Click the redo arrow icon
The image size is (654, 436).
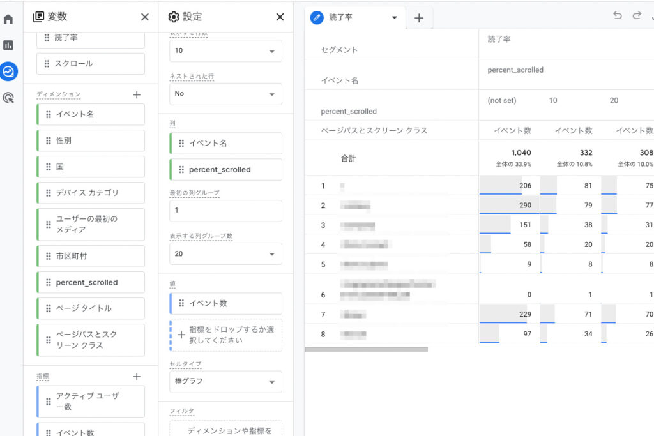[637, 16]
